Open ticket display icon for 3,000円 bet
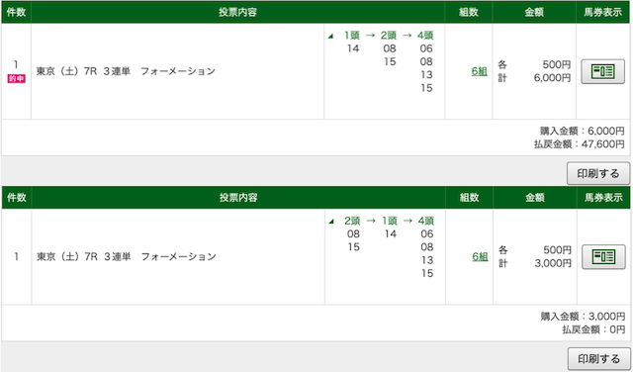633x372 pixels. (603, 257)
